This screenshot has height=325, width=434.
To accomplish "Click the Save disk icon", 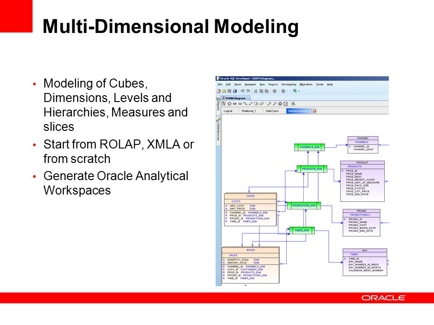I will [230, 91].
